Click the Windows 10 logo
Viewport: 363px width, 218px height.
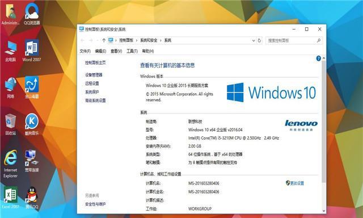click(x=271, y=92)
